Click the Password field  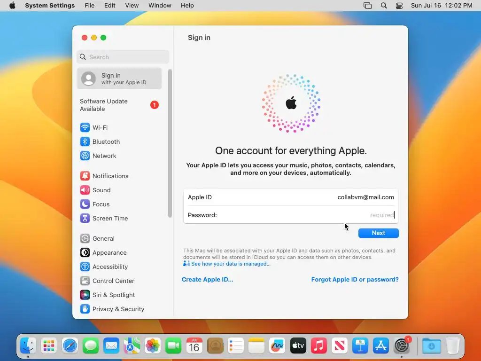(291, 215)
